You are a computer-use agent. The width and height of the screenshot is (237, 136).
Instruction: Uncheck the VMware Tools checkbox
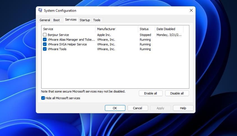pos(45,49)
